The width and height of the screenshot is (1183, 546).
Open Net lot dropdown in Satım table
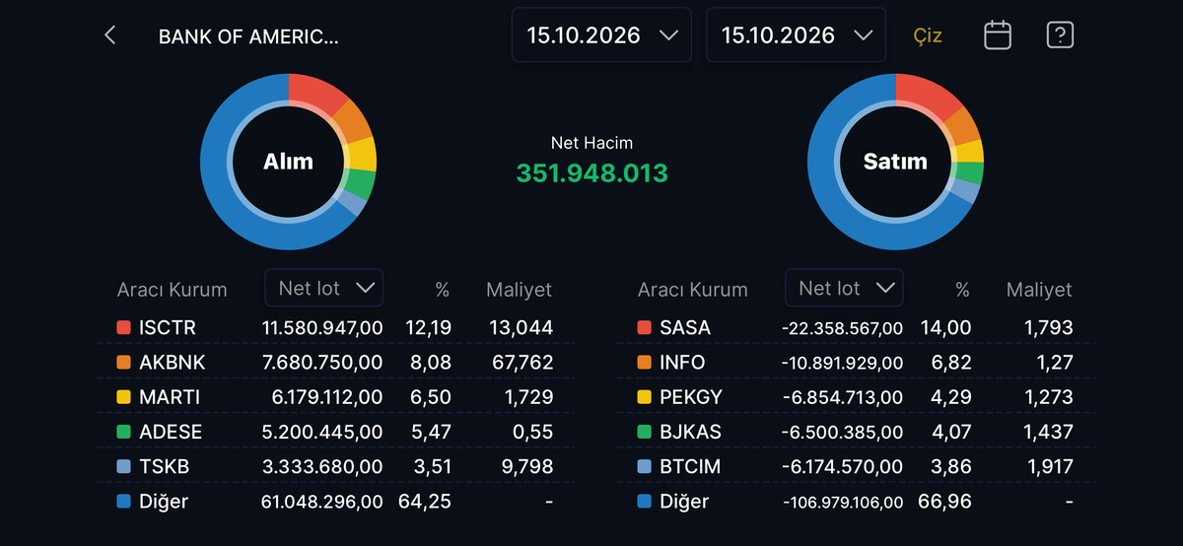tap(844, 288)
